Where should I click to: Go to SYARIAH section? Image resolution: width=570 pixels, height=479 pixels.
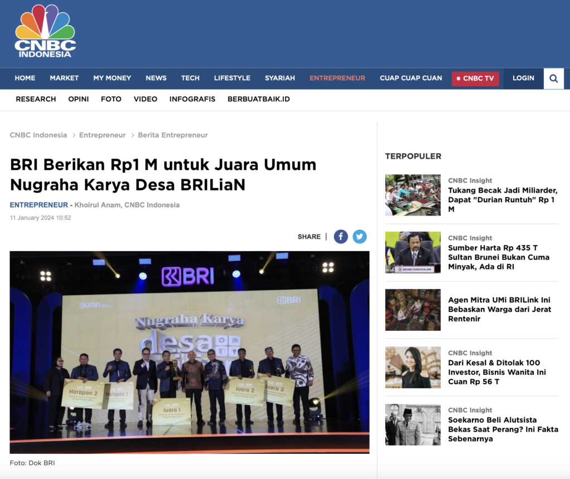pos(280,78)
